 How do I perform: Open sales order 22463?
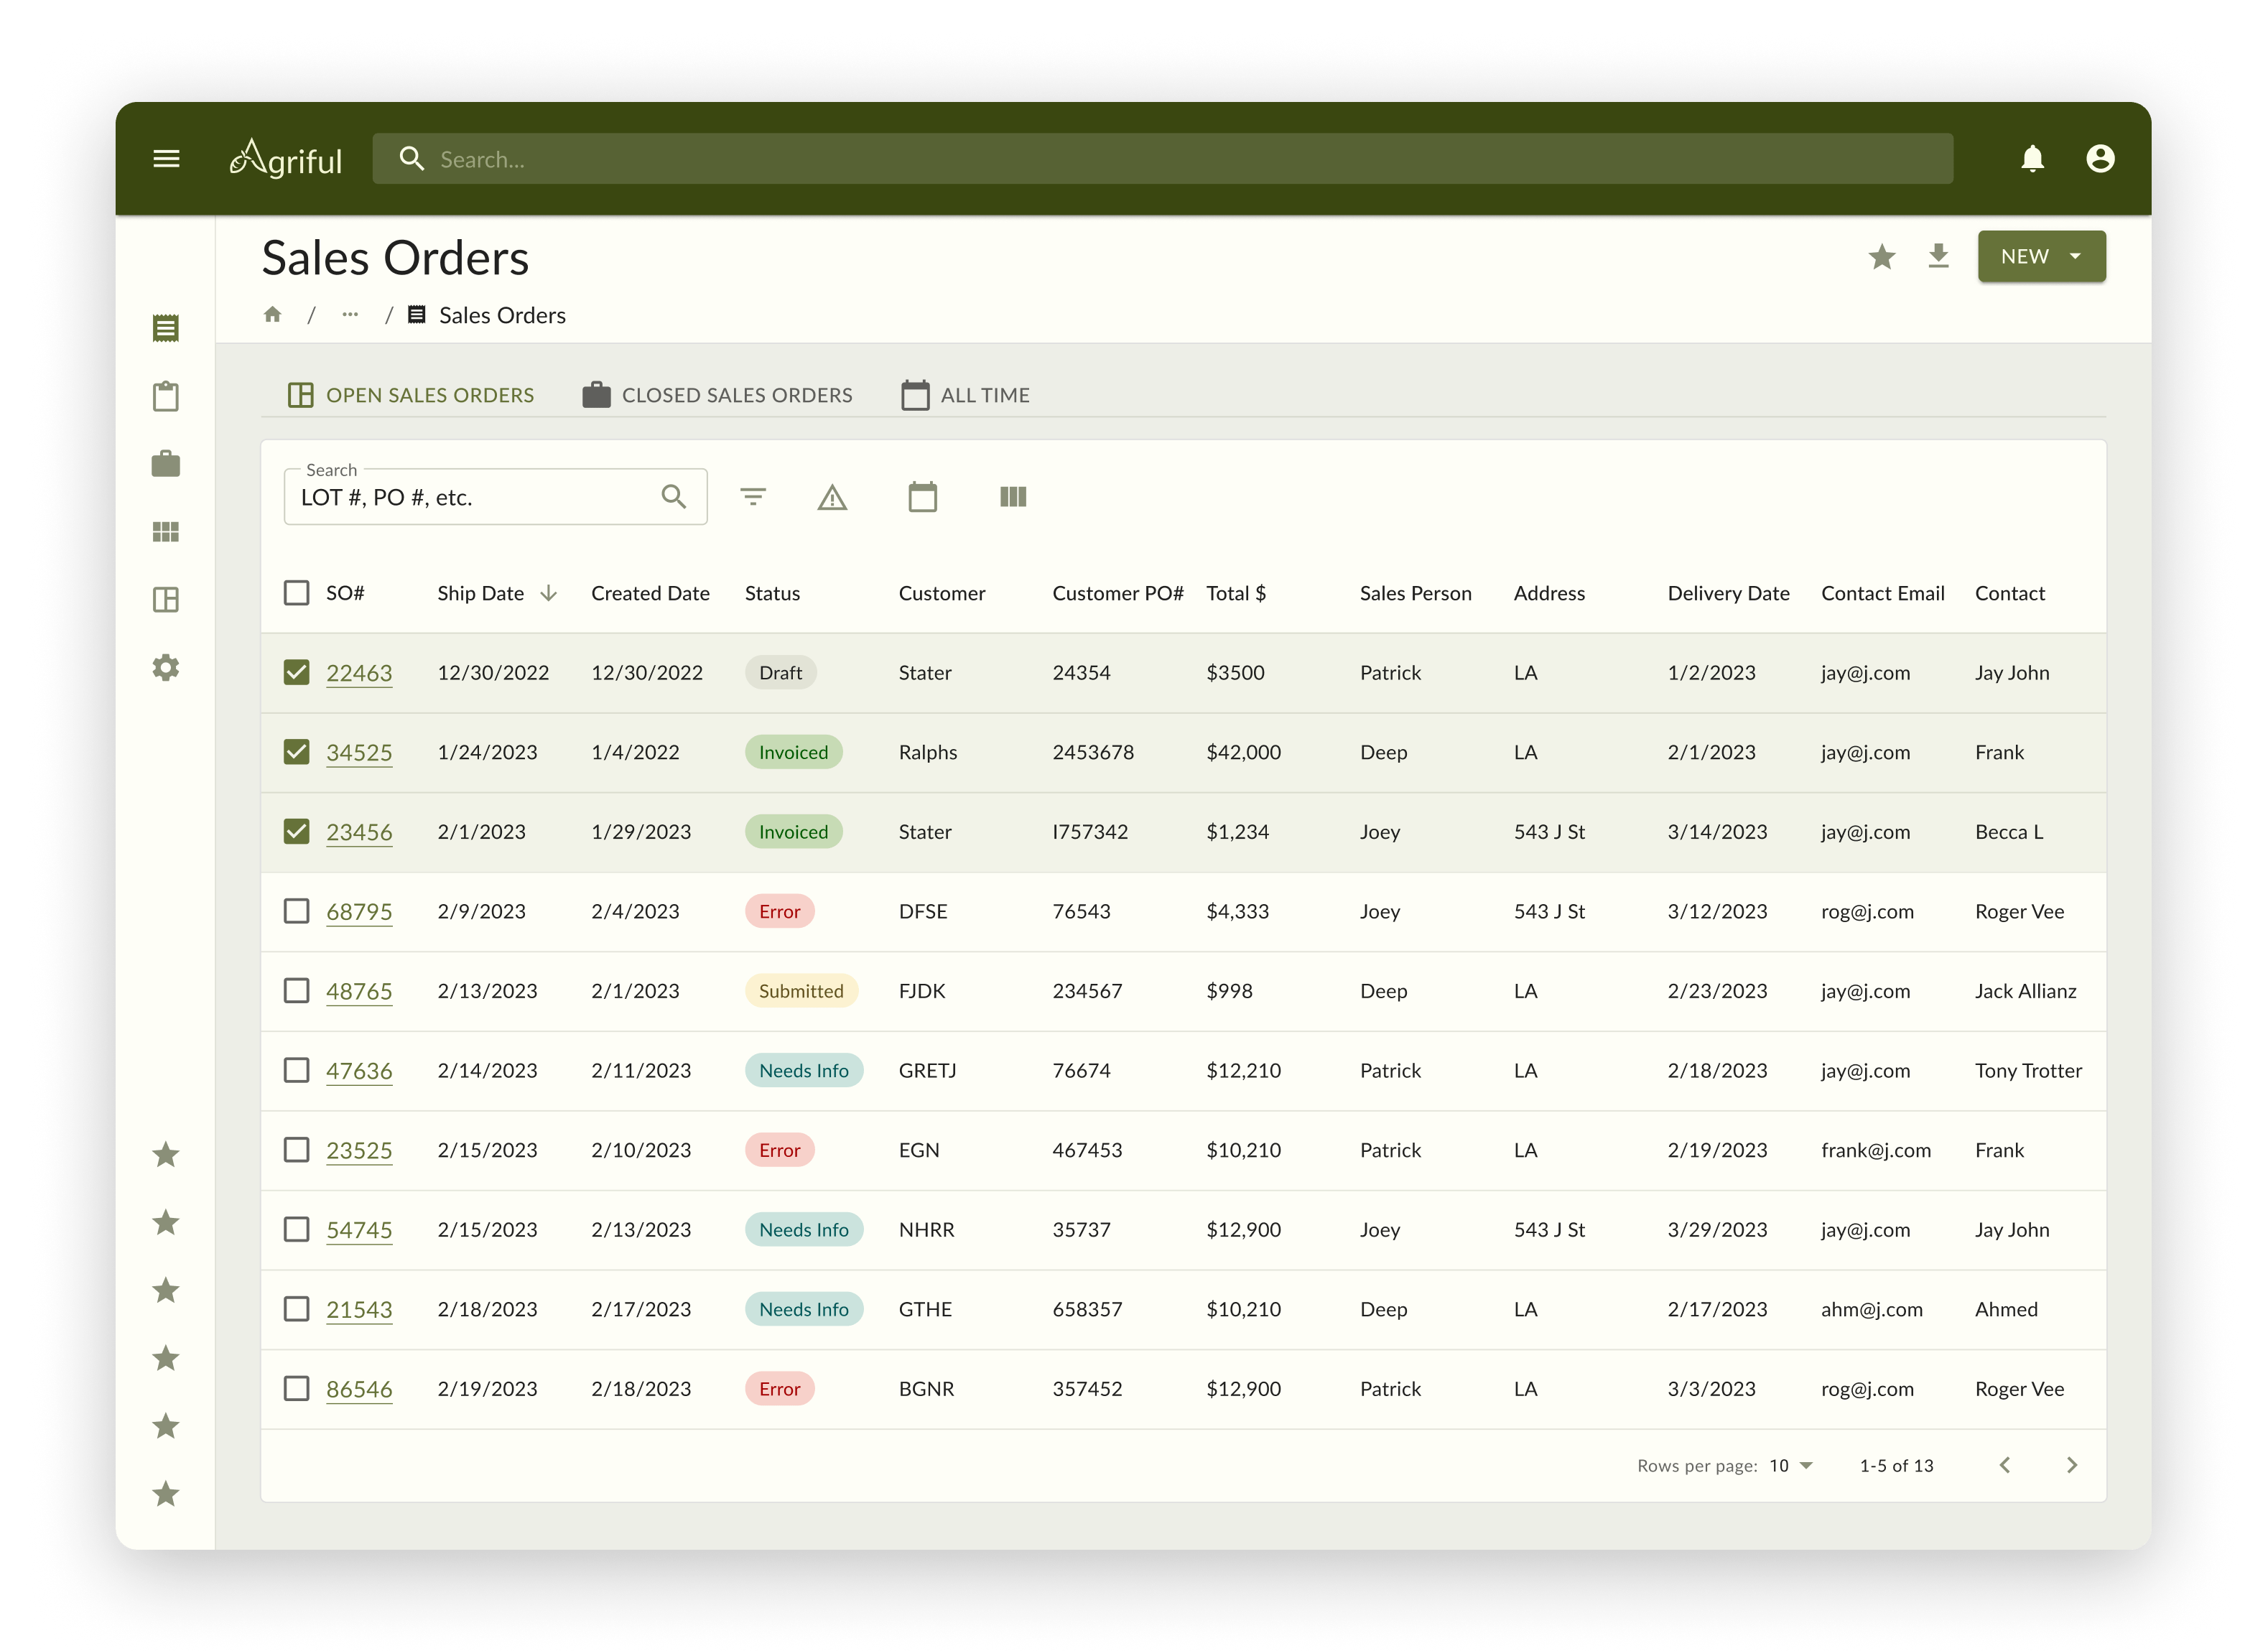359,672
